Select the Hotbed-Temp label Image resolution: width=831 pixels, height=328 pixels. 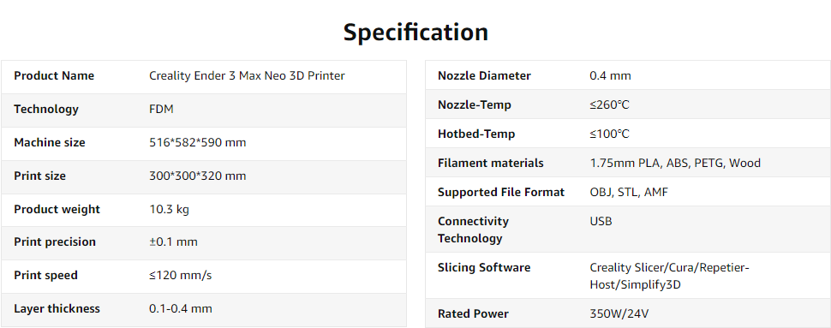[476, 134]
